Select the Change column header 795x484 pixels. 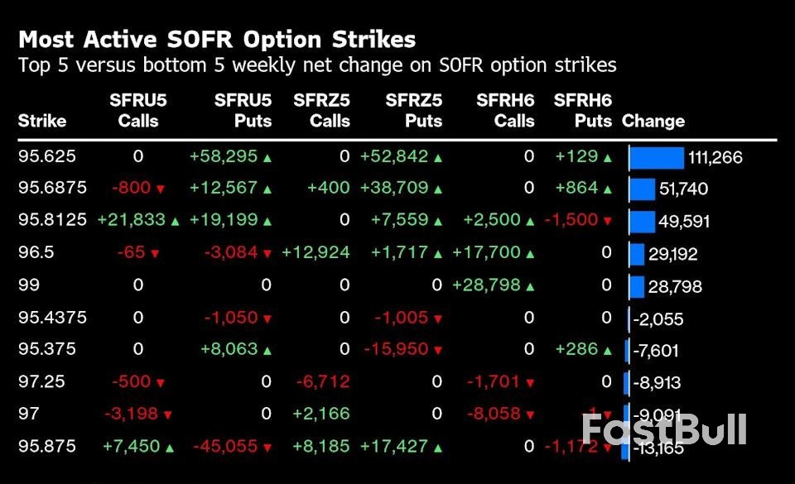coord(653,121)
